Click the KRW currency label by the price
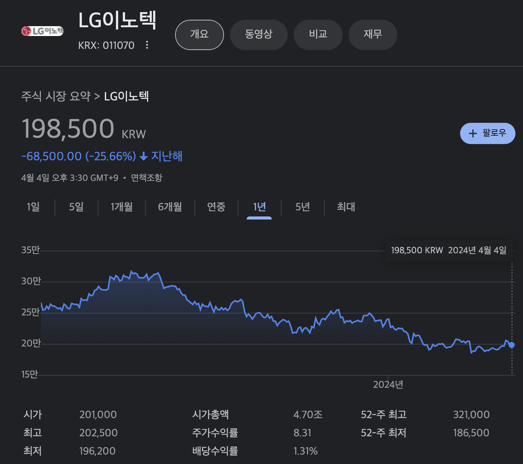The width and height of the screenshot is (523, 464). (134, 134)
